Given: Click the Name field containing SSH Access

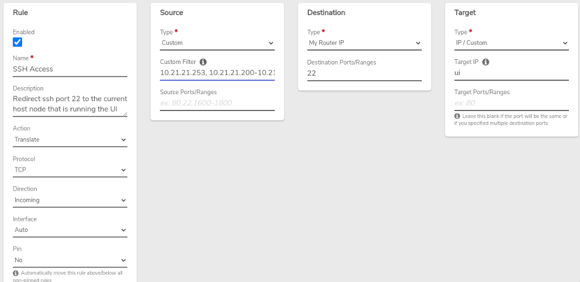Looking at the screenshot, I should pos(70,69).
